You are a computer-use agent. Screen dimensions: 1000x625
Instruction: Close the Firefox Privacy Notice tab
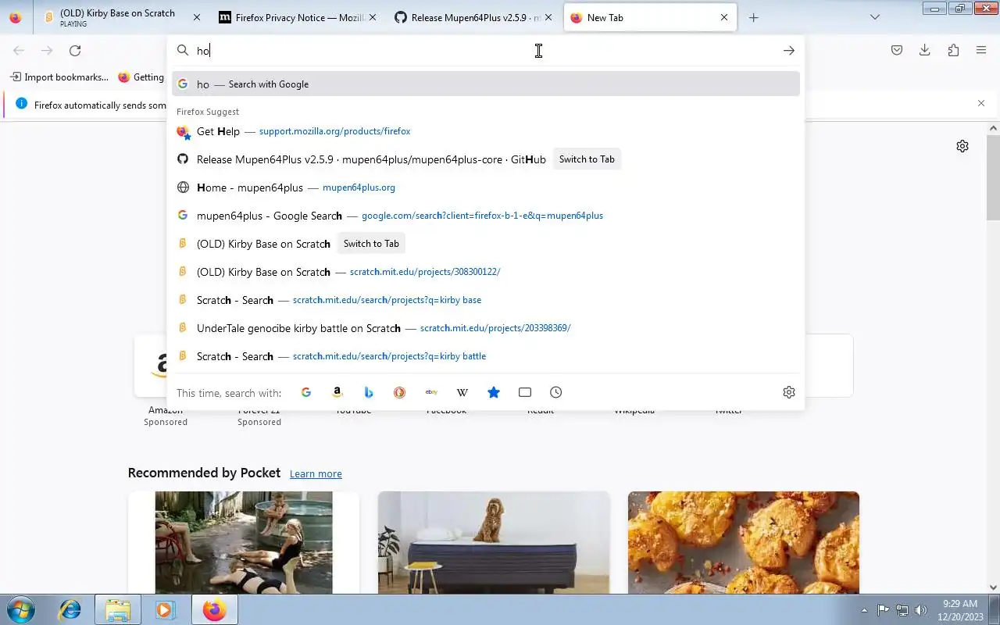point(372,17)
